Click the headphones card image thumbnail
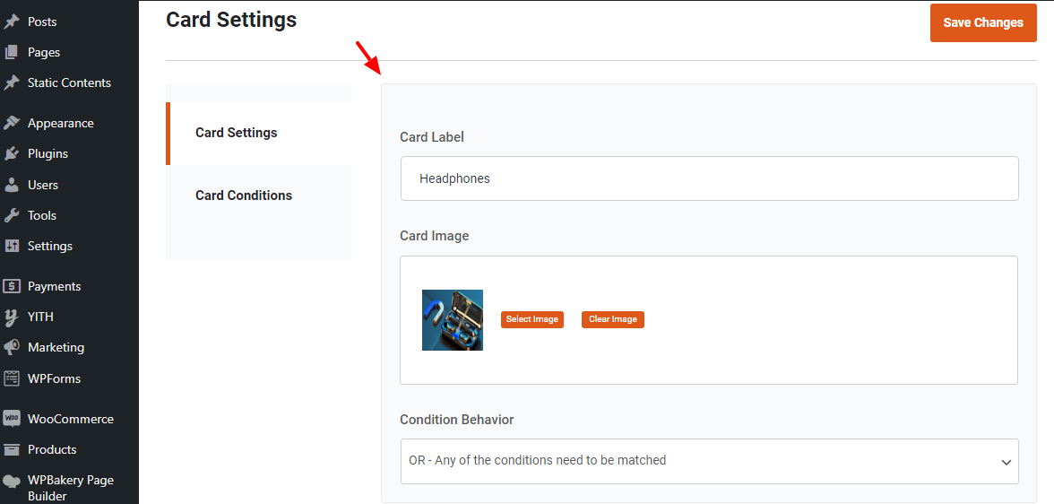This screenshot has height=504, width=1054. tap(453, 320)
